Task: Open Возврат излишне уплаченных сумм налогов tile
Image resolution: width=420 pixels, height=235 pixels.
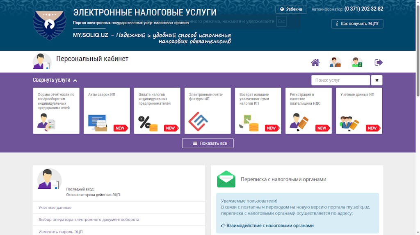Action: click(258, 111)
